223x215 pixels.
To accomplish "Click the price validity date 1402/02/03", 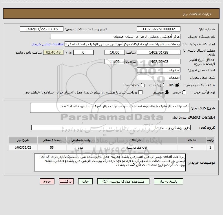I will pos(159,61).
